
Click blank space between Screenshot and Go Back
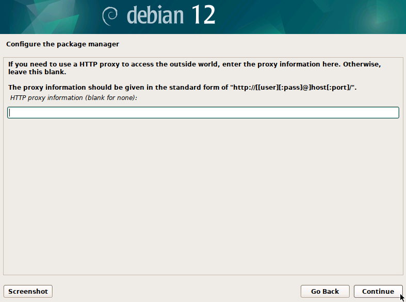pyautogui.click(x=175, y=291)
